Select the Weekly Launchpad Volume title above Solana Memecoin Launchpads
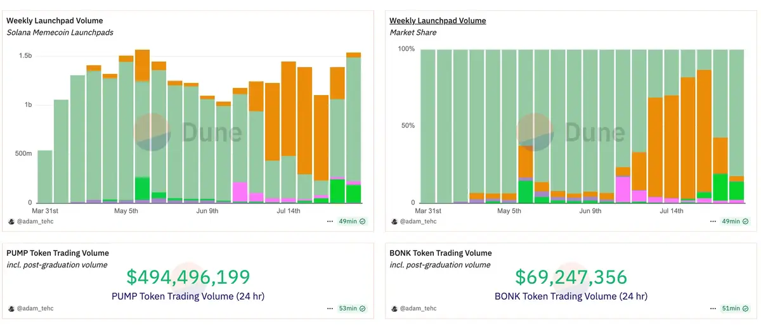761x325 pixels. 55,21
